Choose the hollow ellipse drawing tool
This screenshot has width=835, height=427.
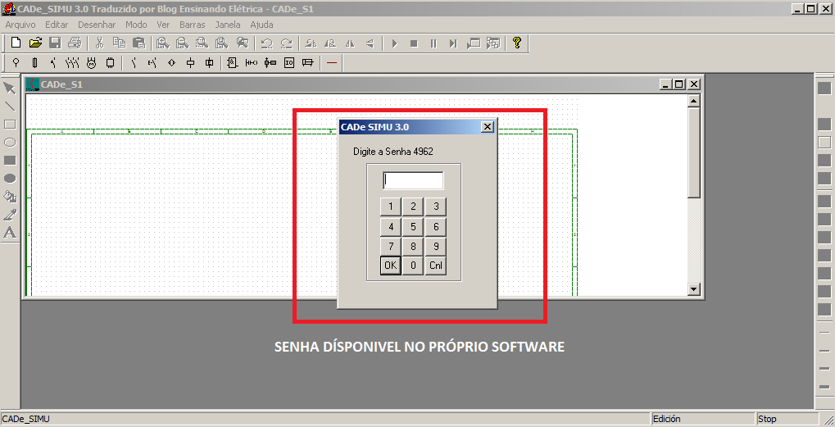pyautogui.click(x=10, y=143)
